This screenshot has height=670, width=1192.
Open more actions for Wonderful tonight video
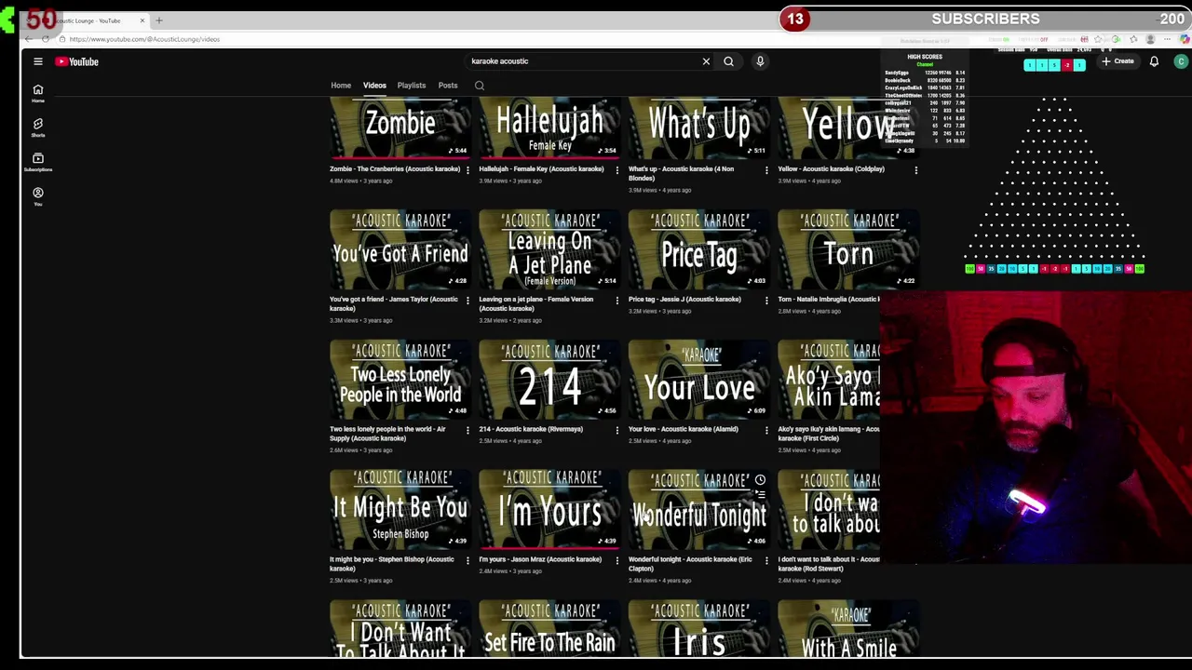pyautogui.click(x=766, y=561)
